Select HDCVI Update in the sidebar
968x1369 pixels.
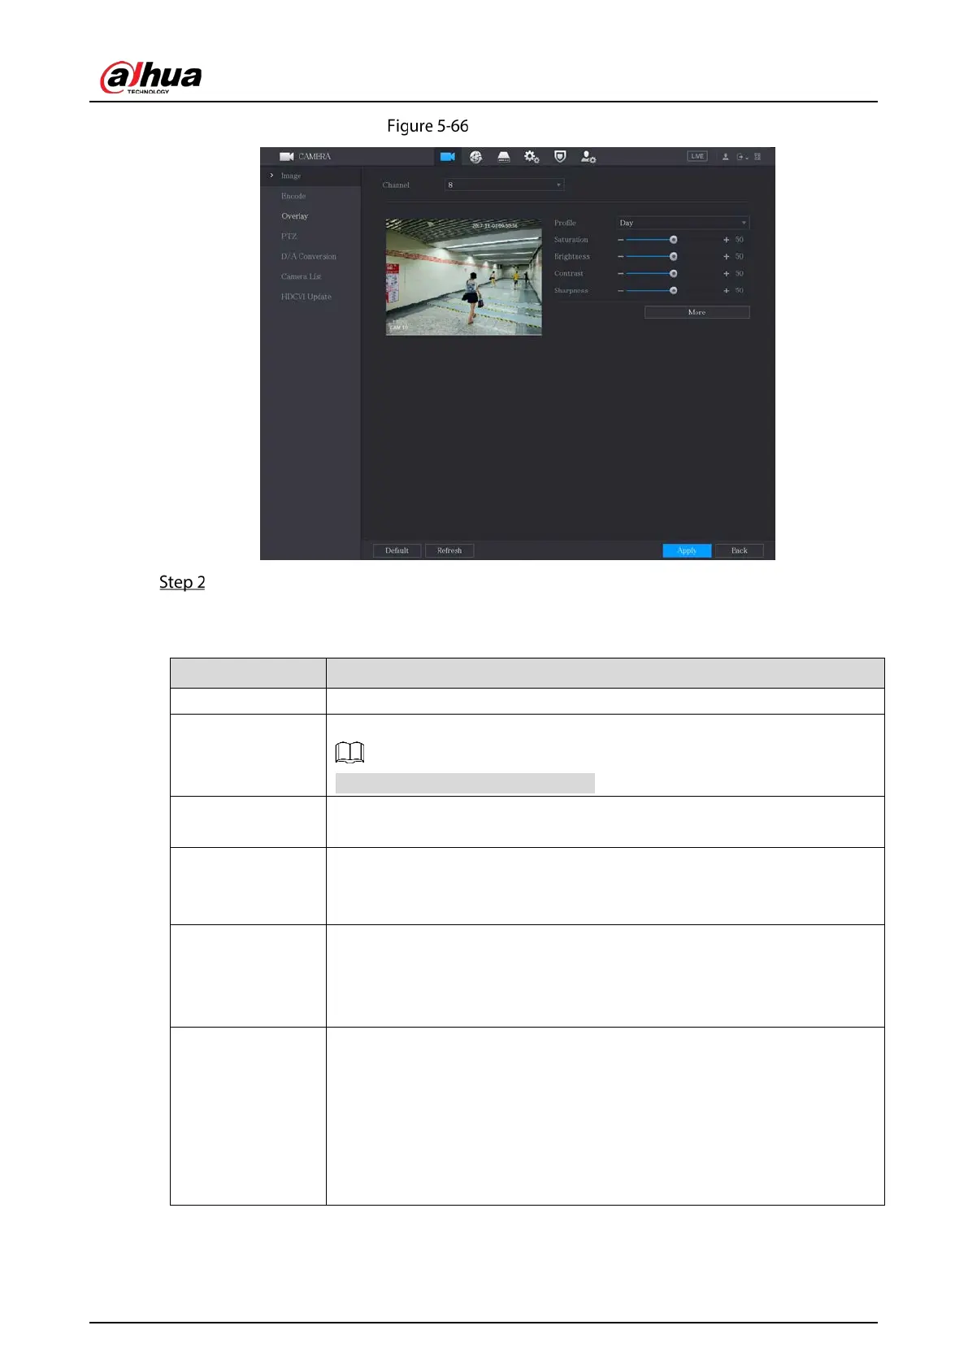click(x=306, y=297)
